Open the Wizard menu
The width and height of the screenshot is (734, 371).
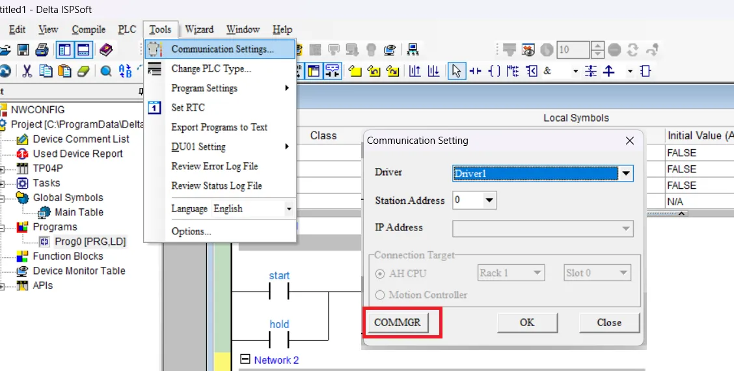199,29
